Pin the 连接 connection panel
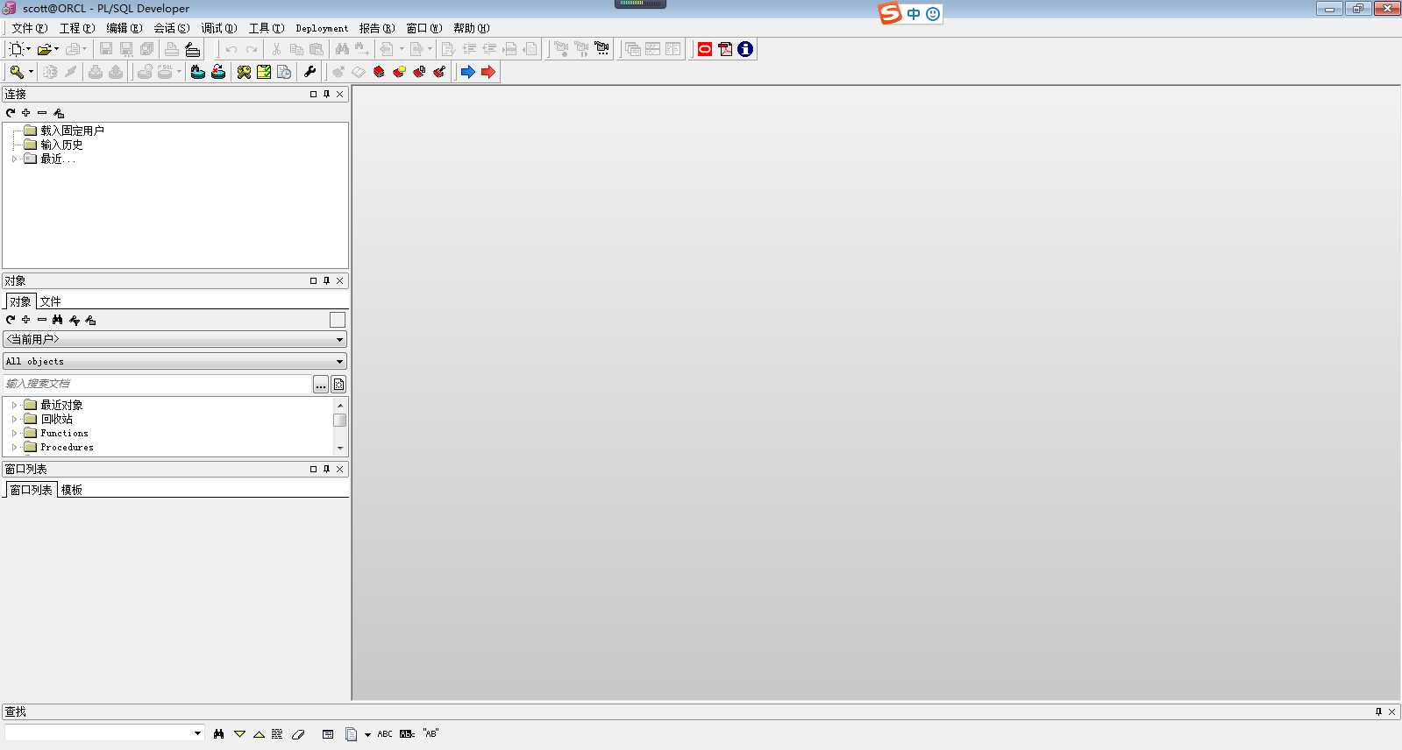This screenshot has width=1402, height=750. 326,94
